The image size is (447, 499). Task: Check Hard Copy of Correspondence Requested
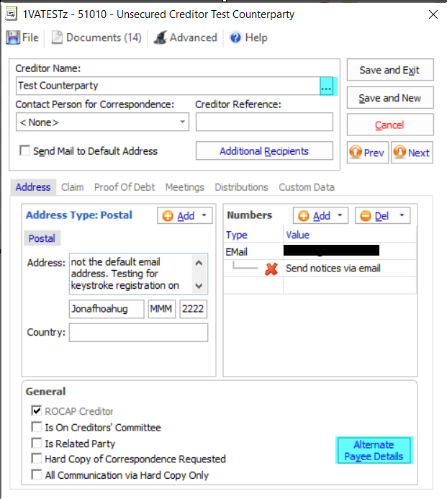37,459
